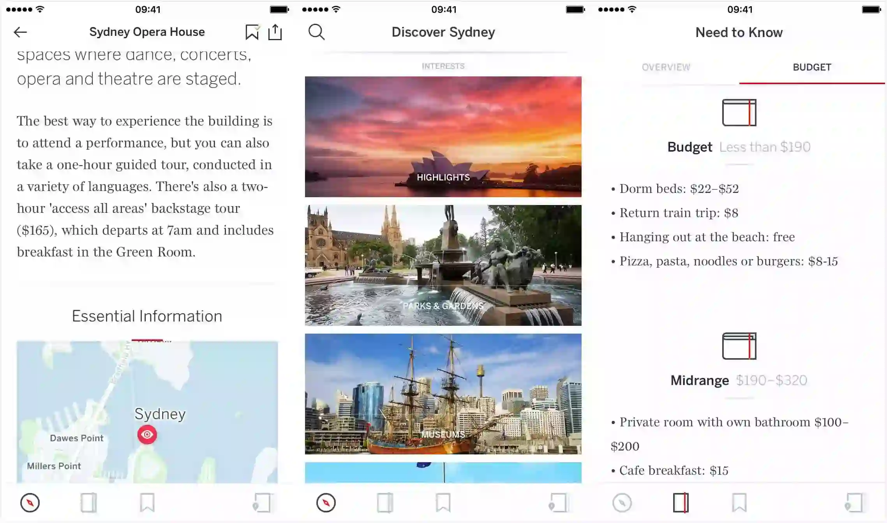Select the Budget tab
This screenshot has width=887, height=523.
(x=812, y=67)
